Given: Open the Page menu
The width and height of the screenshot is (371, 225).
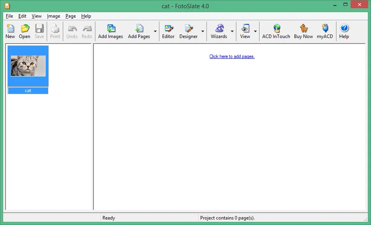Looking at the screenshot, I should pyautogui.click(x=71, y=16).
